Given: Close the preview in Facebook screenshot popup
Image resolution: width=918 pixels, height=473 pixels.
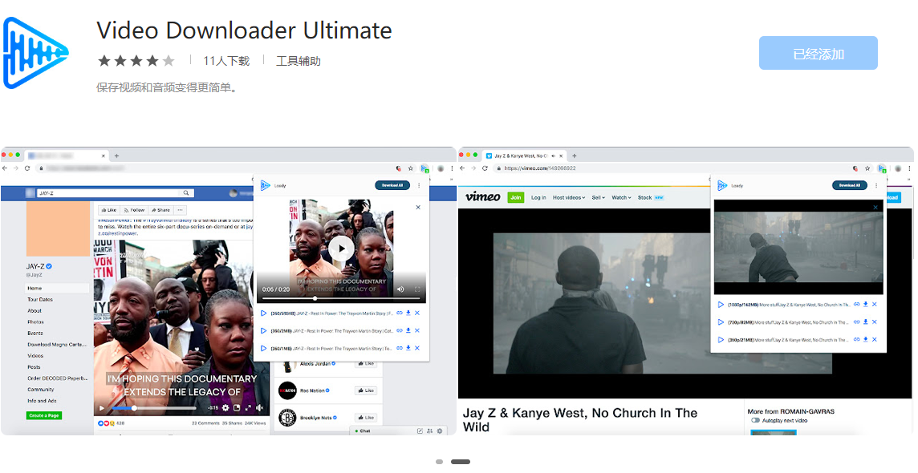Looking at the screenshot, I should point(418,208).
